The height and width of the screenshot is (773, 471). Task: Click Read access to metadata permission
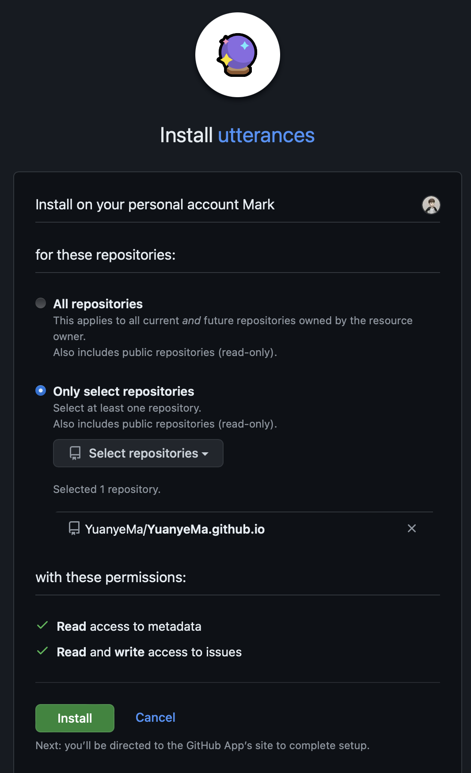coord(129,626)
